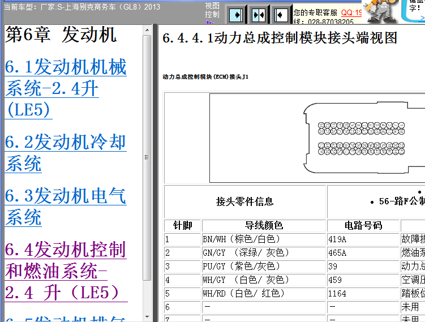425x322 pixels.
Task: Click the 视图控制 label
Action: coord(212,10)
